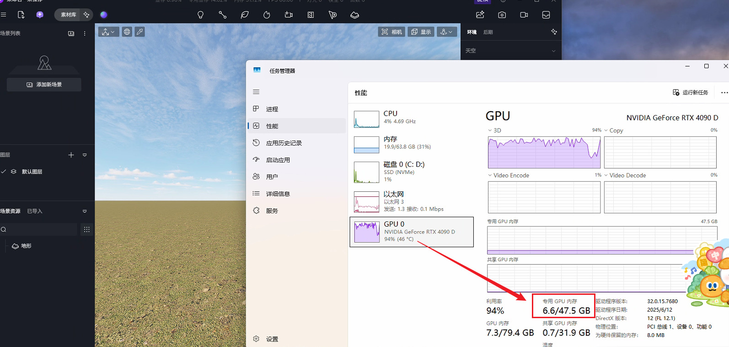This screenshot has height=347, width=729.
Task: Click the video recording icon
Action: pos(524,15)
